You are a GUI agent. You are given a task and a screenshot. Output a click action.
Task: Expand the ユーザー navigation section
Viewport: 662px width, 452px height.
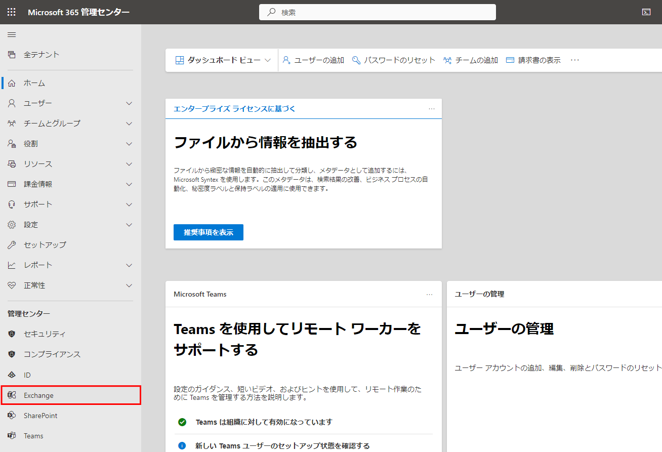129,103
